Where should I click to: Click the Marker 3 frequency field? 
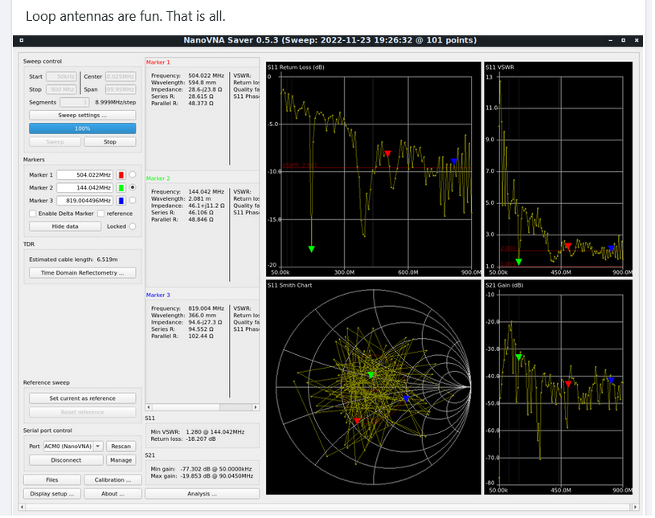[x=84, y=200]
